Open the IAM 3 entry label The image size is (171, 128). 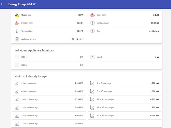pyautogui.click(x=24, y=65)
